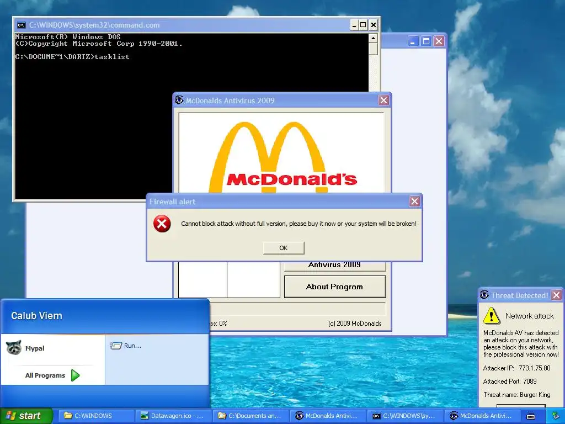Switch to the Datawagon.ico taskbar item
Viewport: 565px width, 424px height.
(174, 416)
